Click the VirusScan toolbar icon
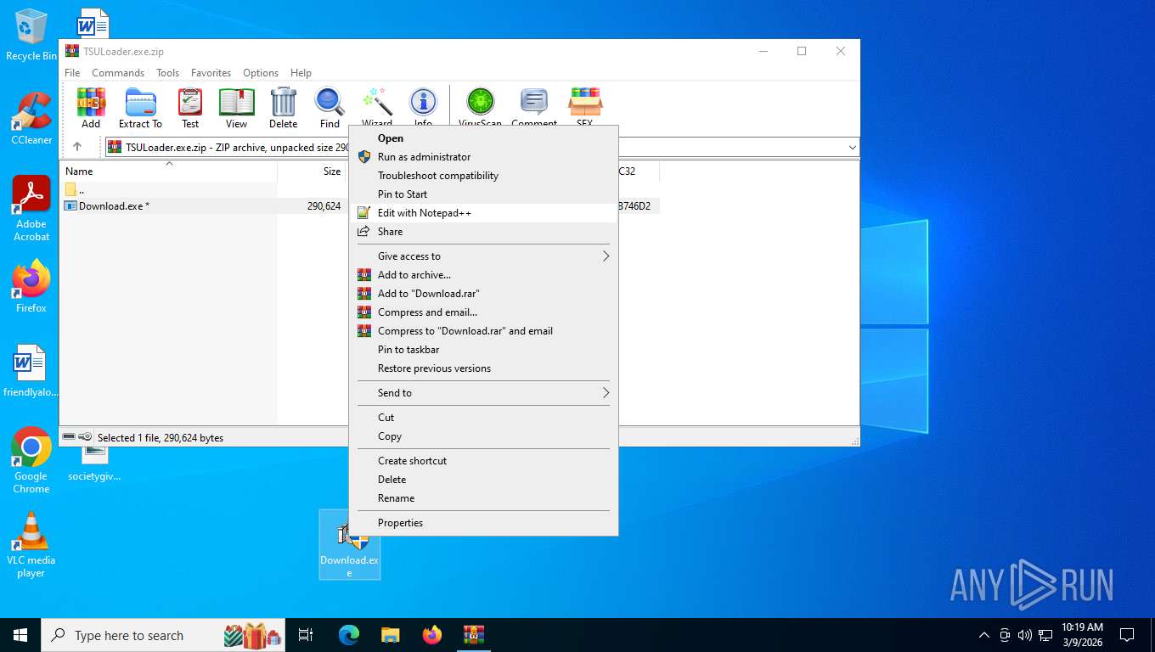 click(x=481, y=106)
